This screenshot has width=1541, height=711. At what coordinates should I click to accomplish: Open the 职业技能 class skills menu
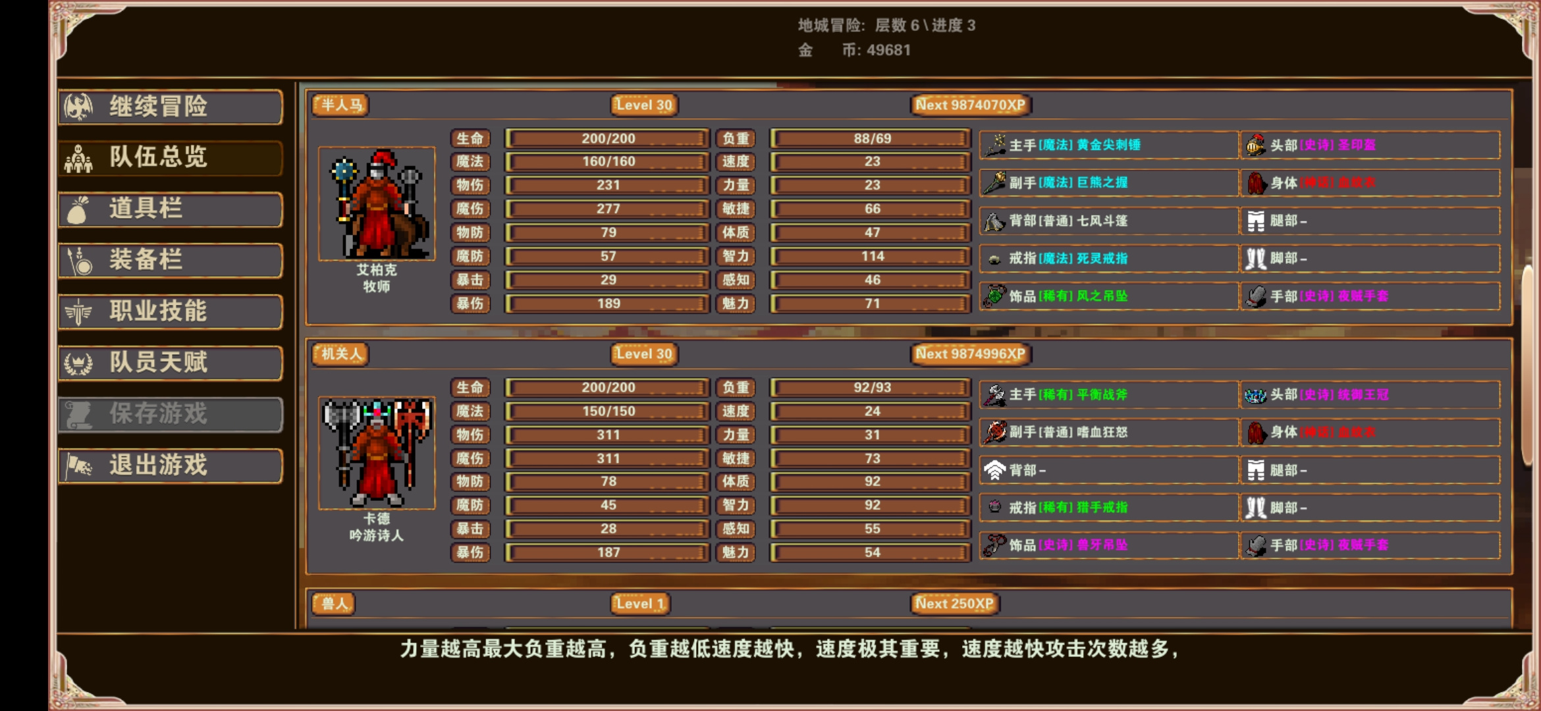[x=171, y=311]
